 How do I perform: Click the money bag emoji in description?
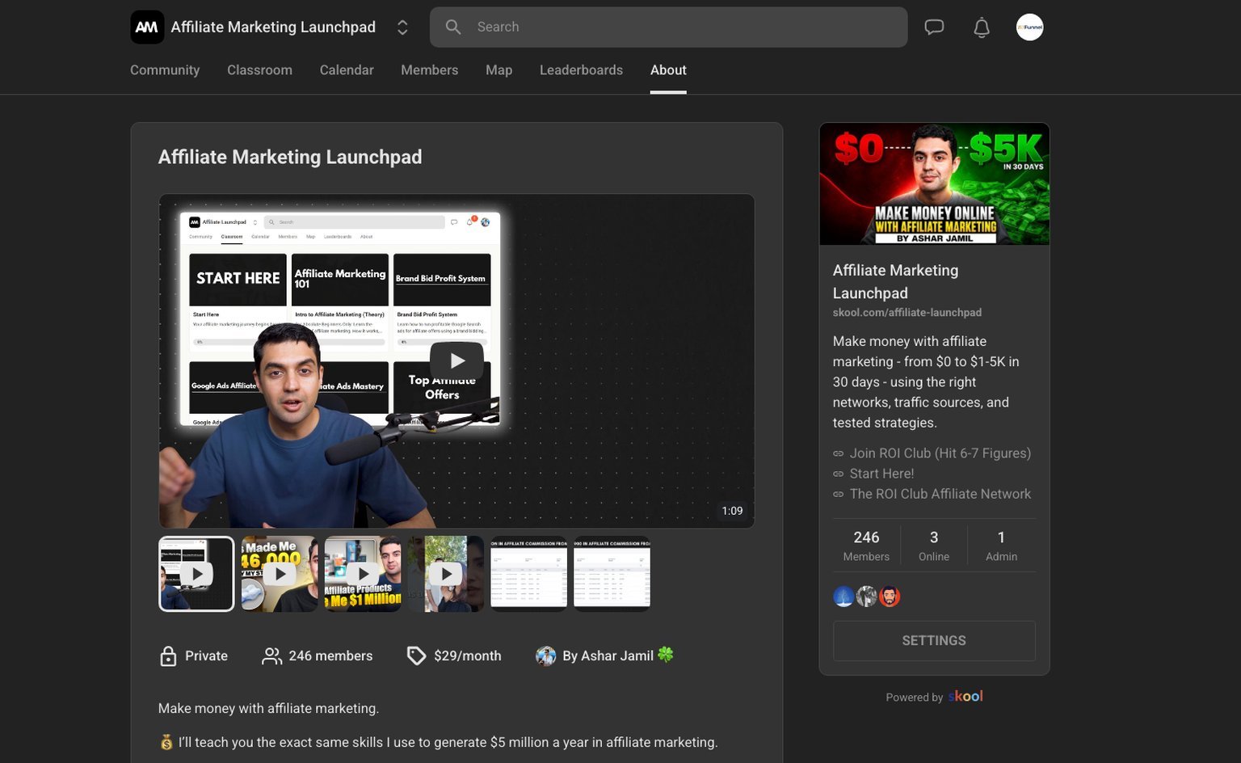(166, 742)
